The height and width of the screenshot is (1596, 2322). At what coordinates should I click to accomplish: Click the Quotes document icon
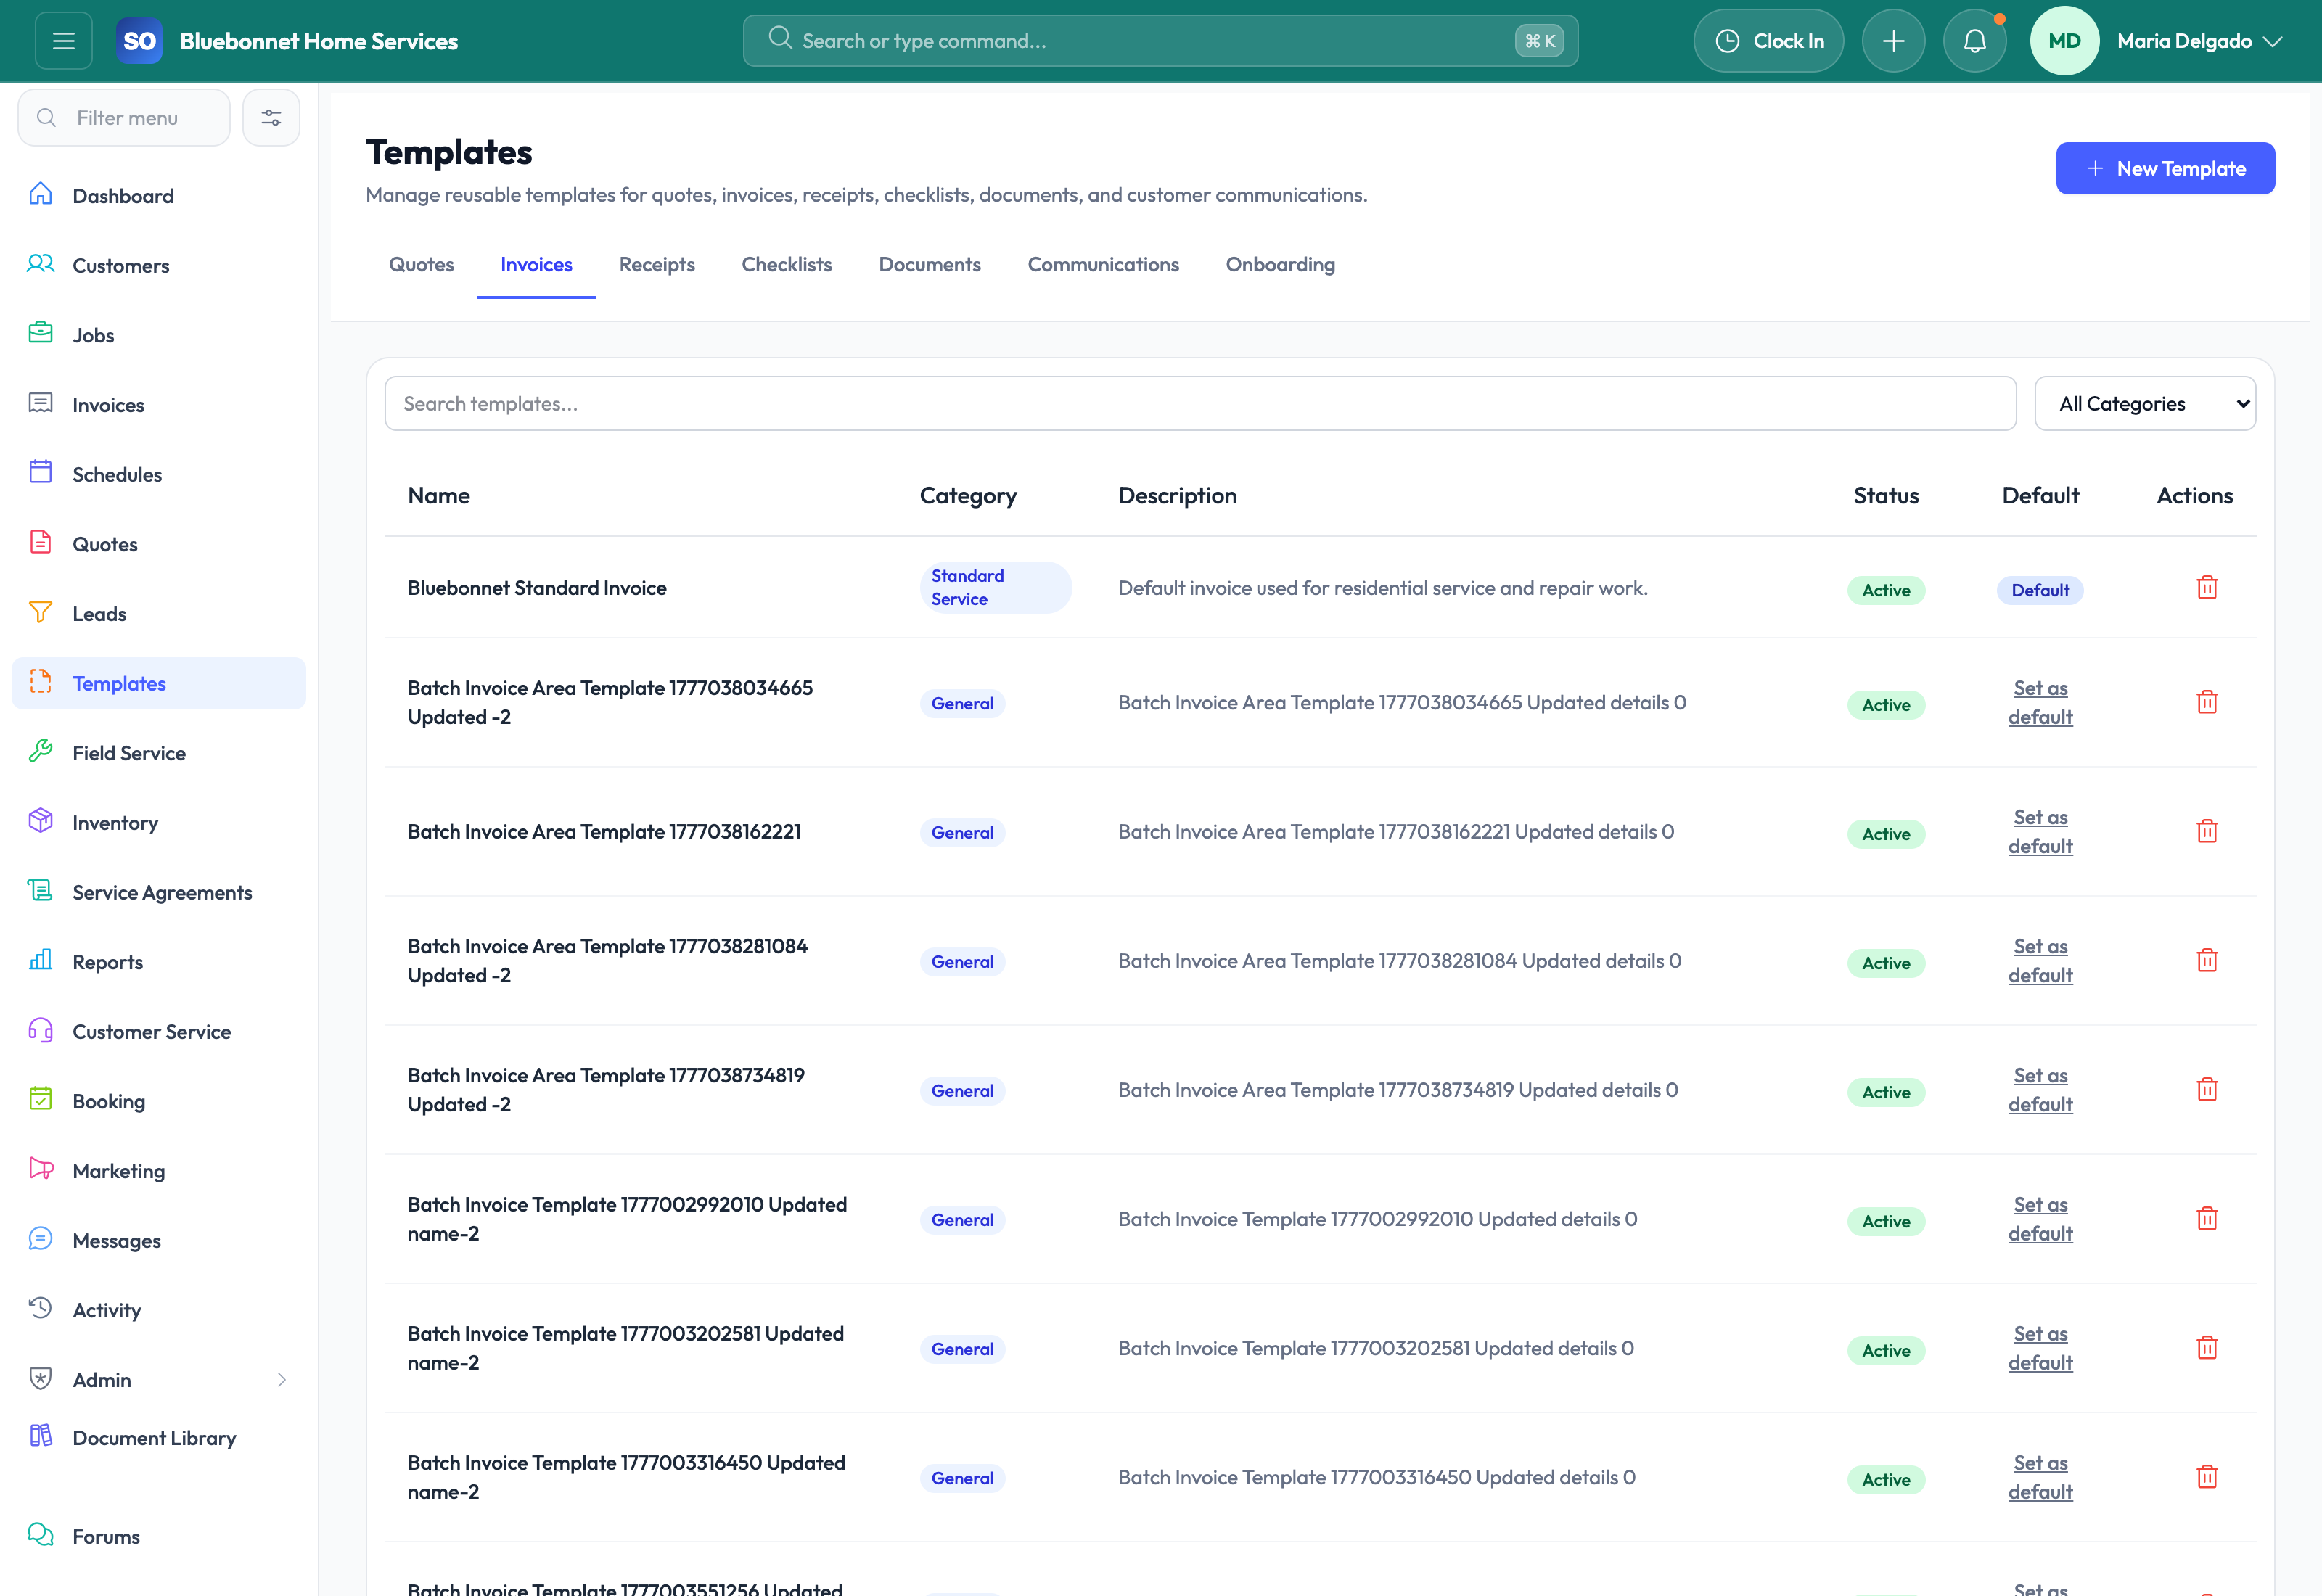point(41,542)
